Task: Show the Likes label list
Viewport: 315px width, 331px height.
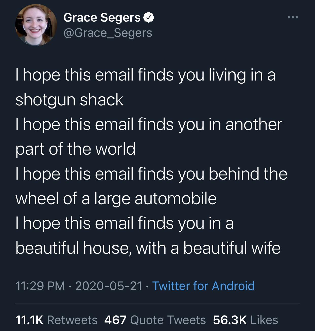Action: (x=264, y=320)
